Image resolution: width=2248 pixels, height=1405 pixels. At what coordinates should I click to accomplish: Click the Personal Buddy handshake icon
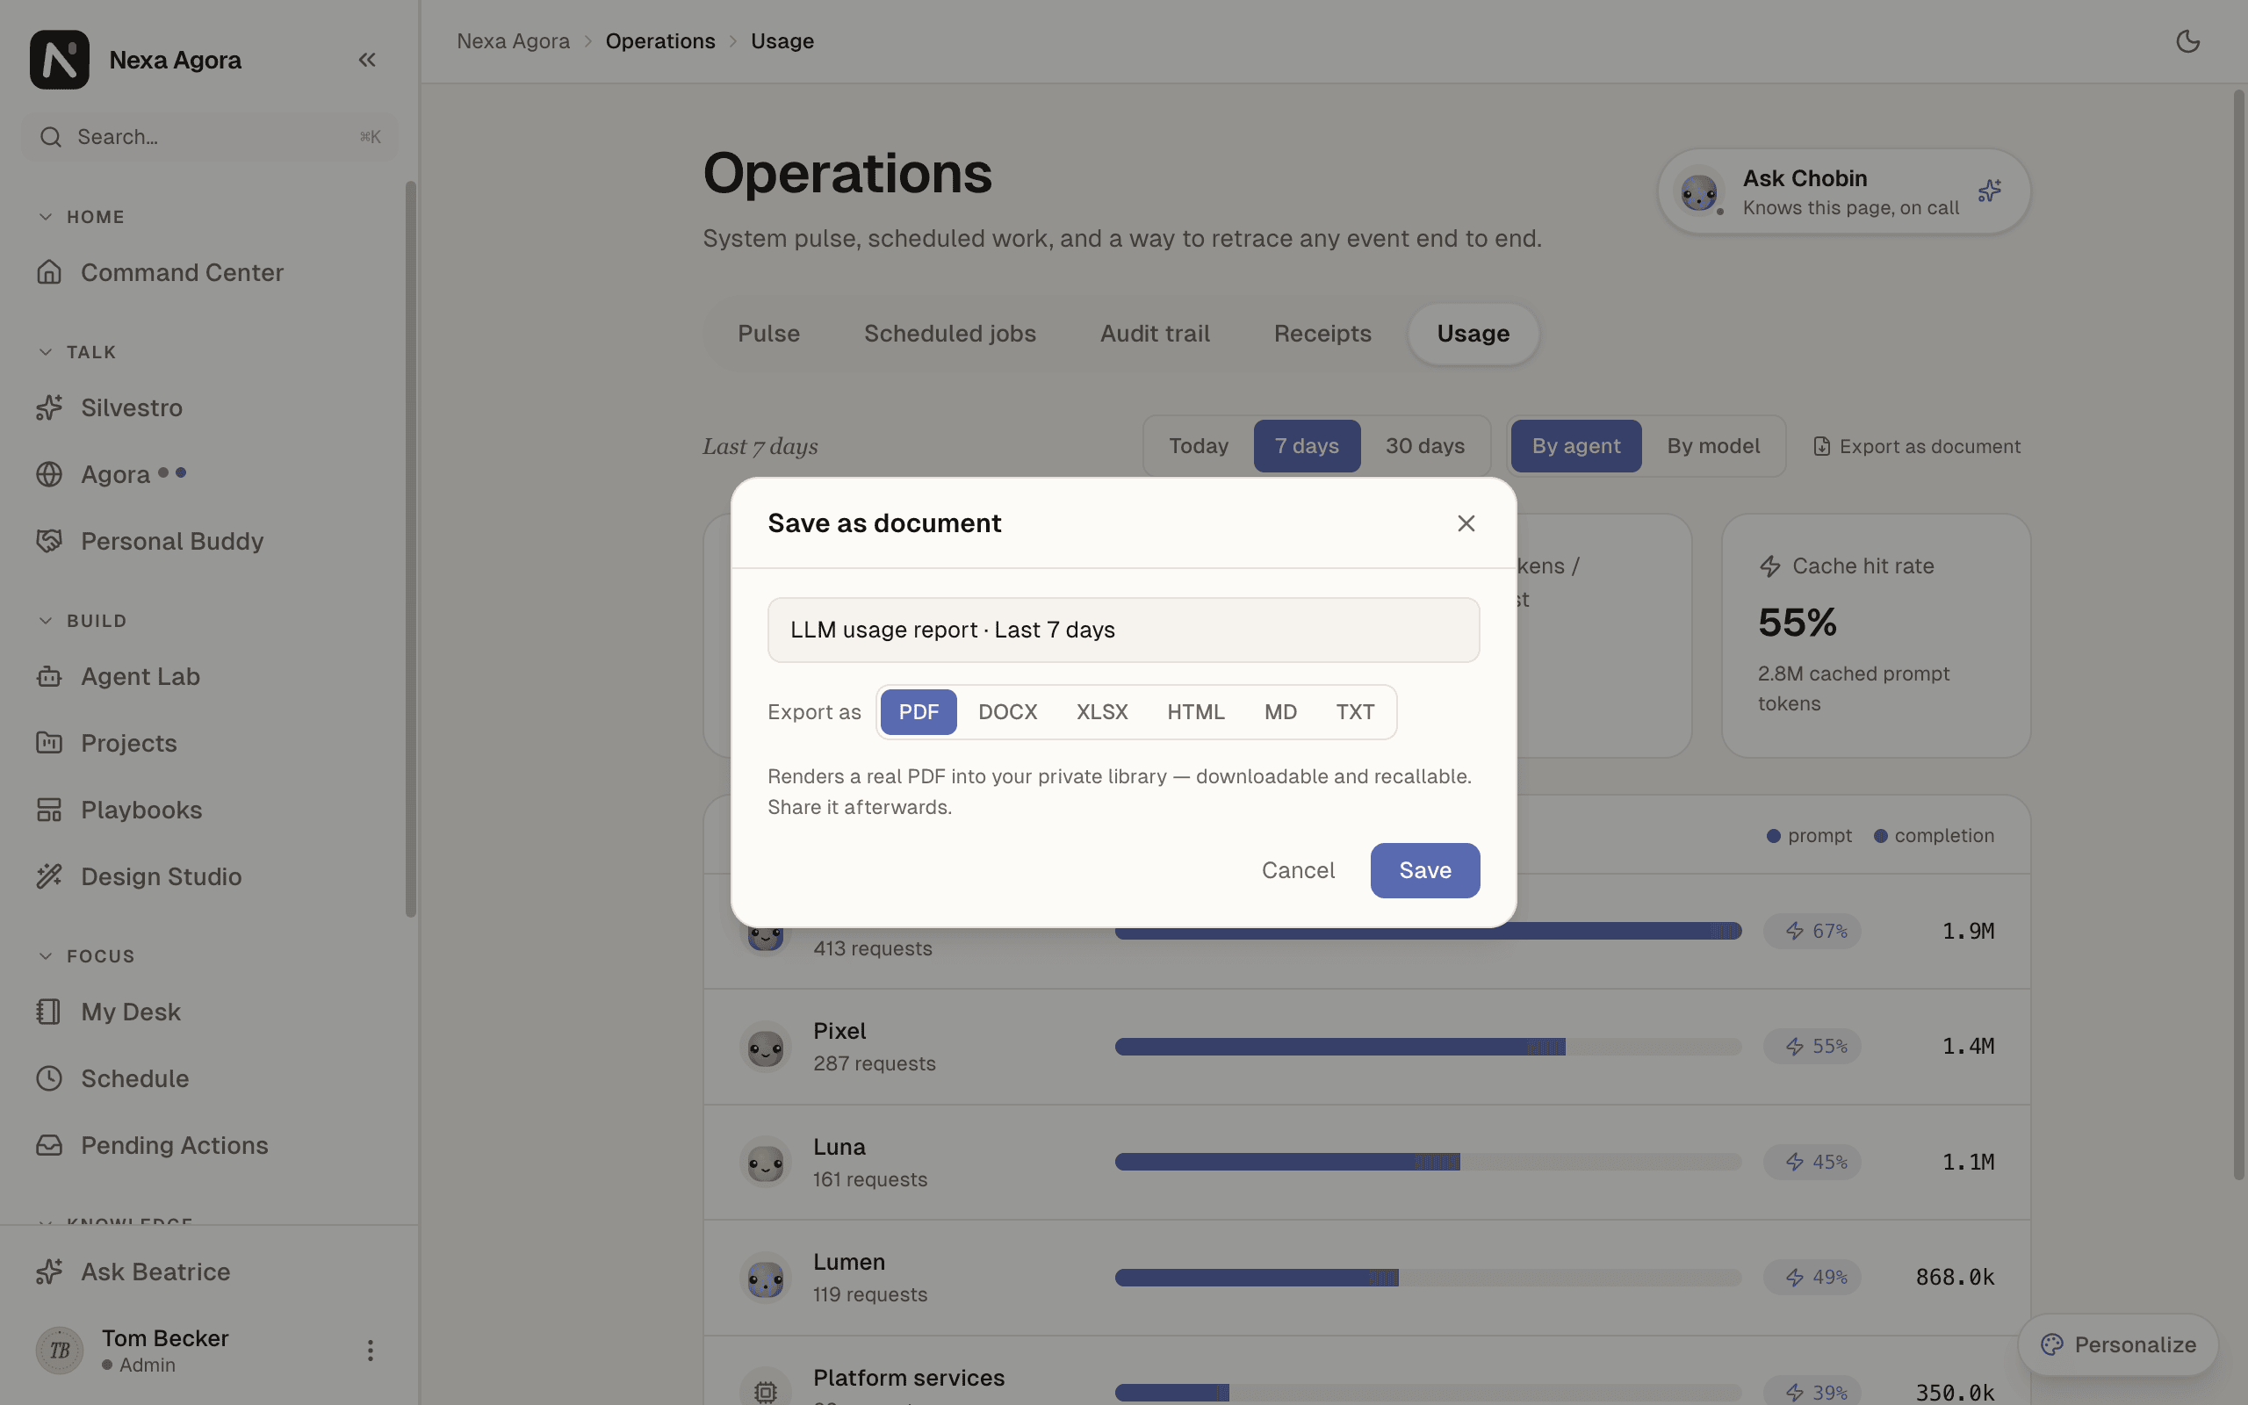pyautogui.click(x=49, y=541)
